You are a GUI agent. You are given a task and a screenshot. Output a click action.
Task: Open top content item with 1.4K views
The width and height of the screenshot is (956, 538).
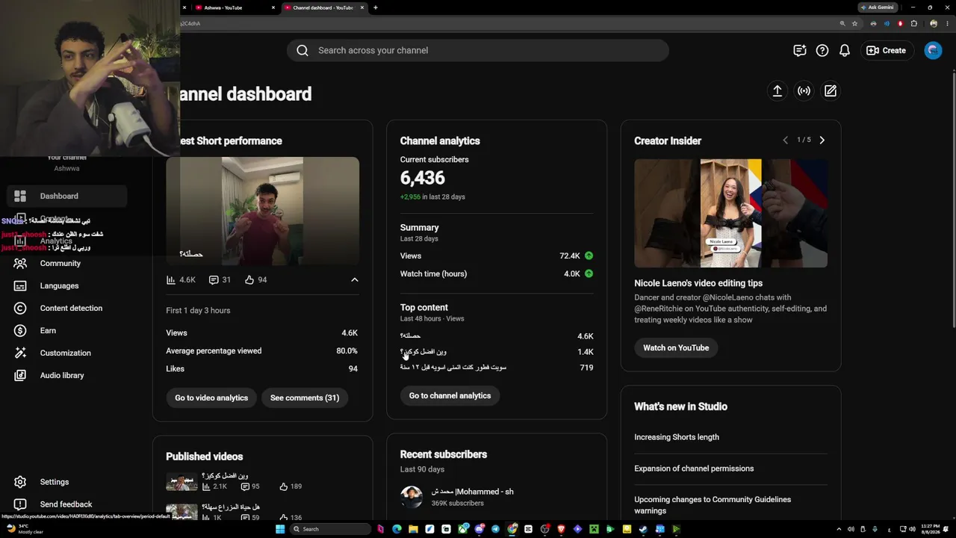coord(497,352)
